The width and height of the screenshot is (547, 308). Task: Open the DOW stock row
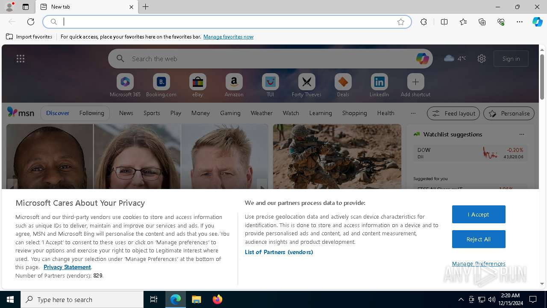pos(470,153)
